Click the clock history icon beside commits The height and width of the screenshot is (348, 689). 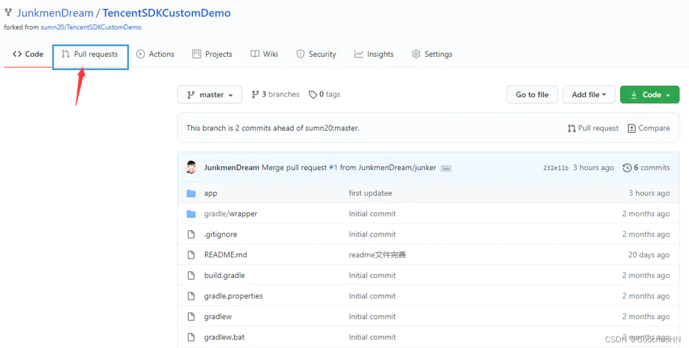click(x=627, y=168)
